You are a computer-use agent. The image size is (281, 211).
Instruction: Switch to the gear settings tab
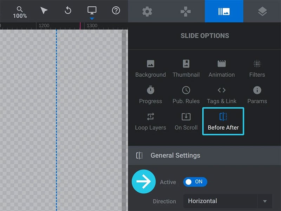[x=147, y=11]
